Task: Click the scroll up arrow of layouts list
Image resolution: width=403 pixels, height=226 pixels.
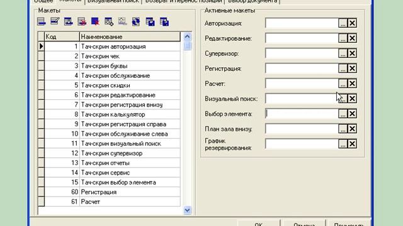Action: click(x=188, y=36)
